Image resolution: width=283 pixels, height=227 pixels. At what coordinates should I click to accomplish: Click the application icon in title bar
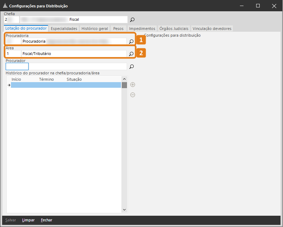(x=5, y=6)
